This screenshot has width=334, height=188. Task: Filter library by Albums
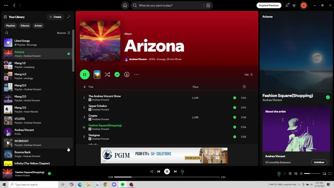[25, 26]
